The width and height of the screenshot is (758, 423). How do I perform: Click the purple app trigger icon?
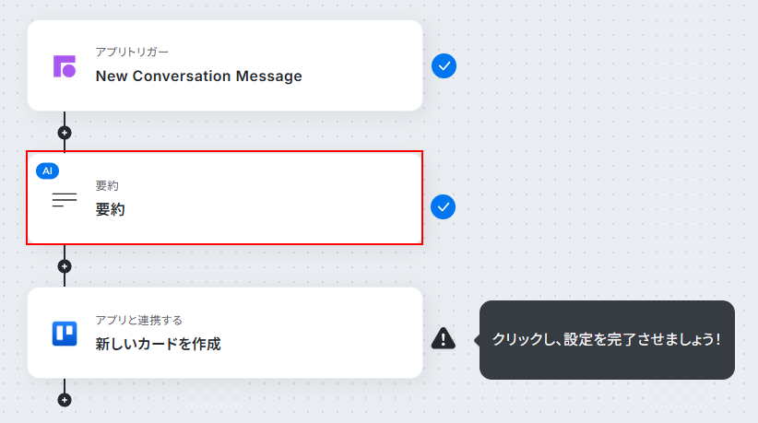[65, 66]
